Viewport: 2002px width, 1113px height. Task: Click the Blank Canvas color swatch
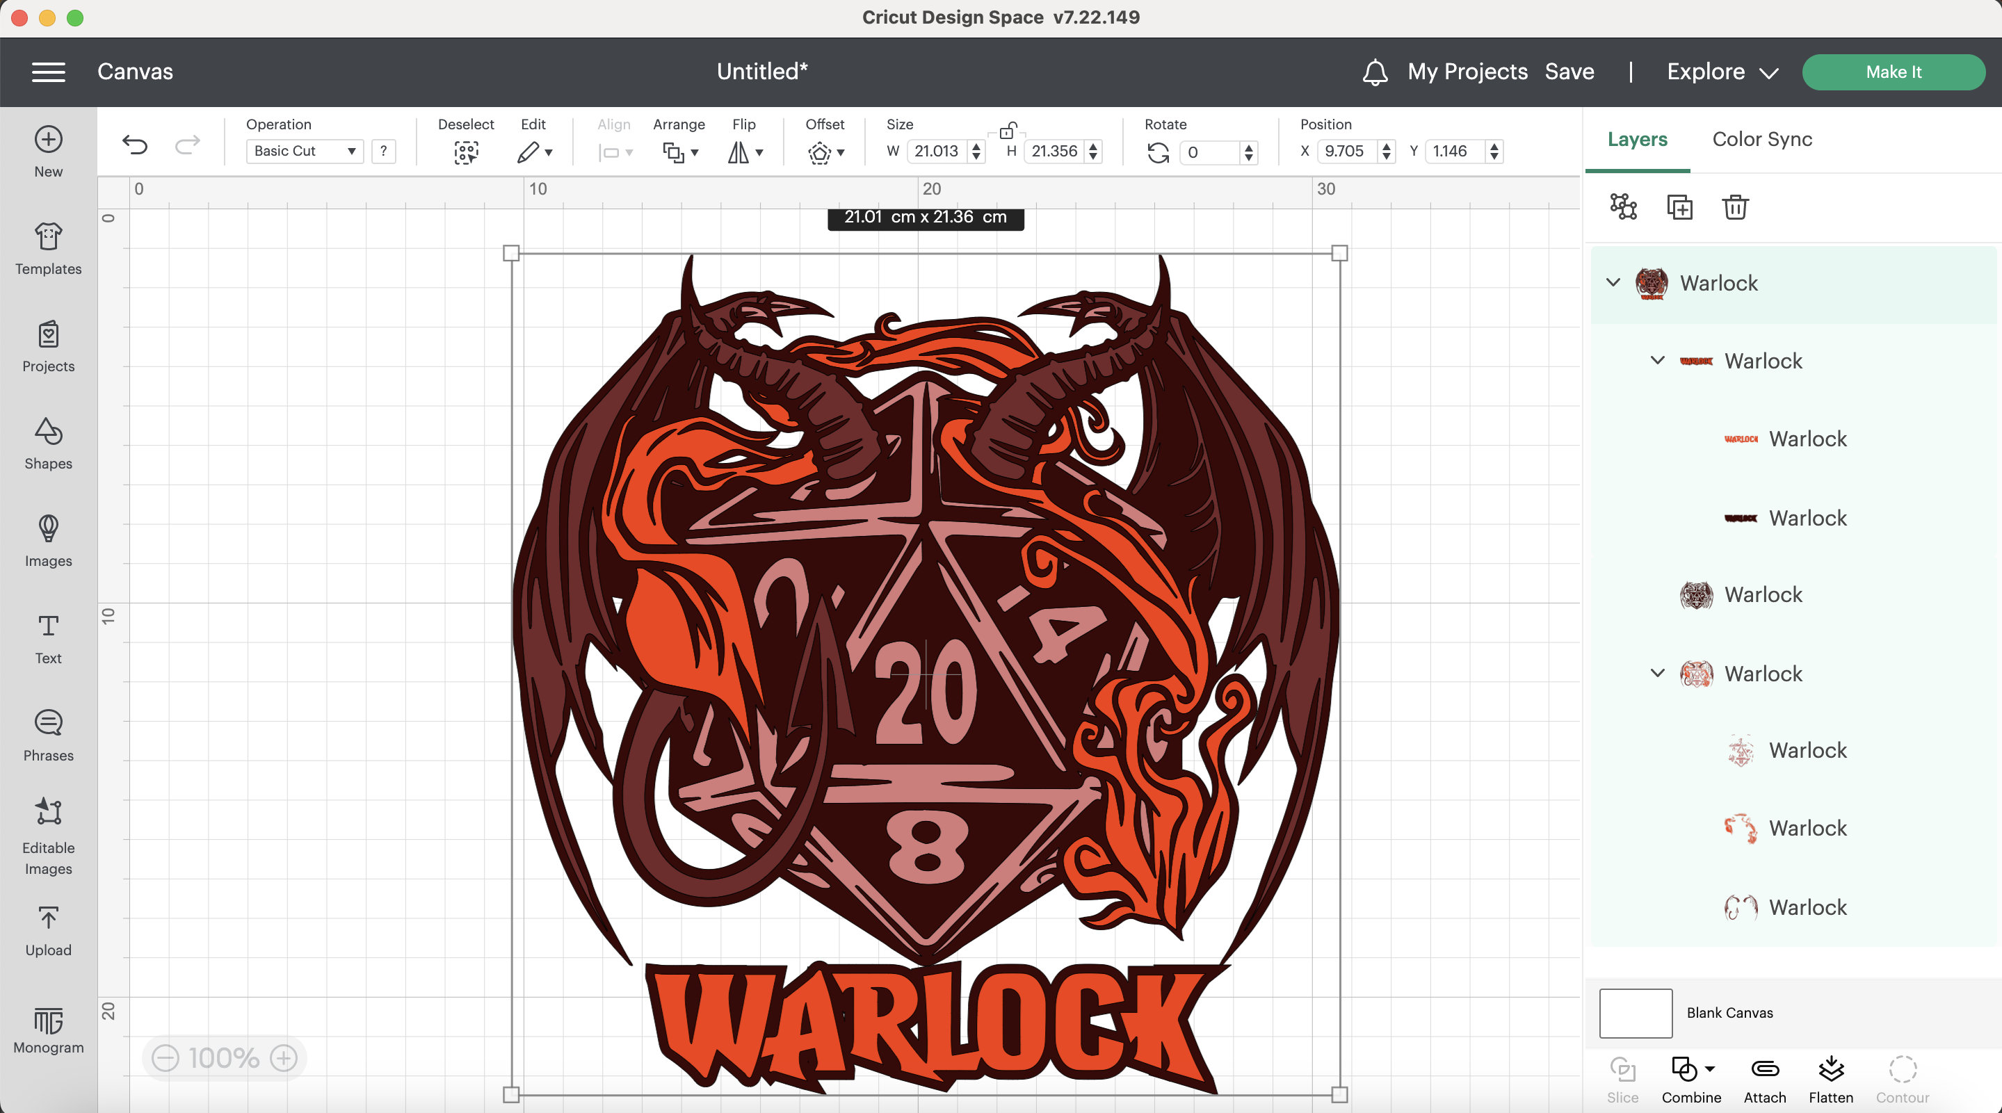click(x=1635, y=1013)
